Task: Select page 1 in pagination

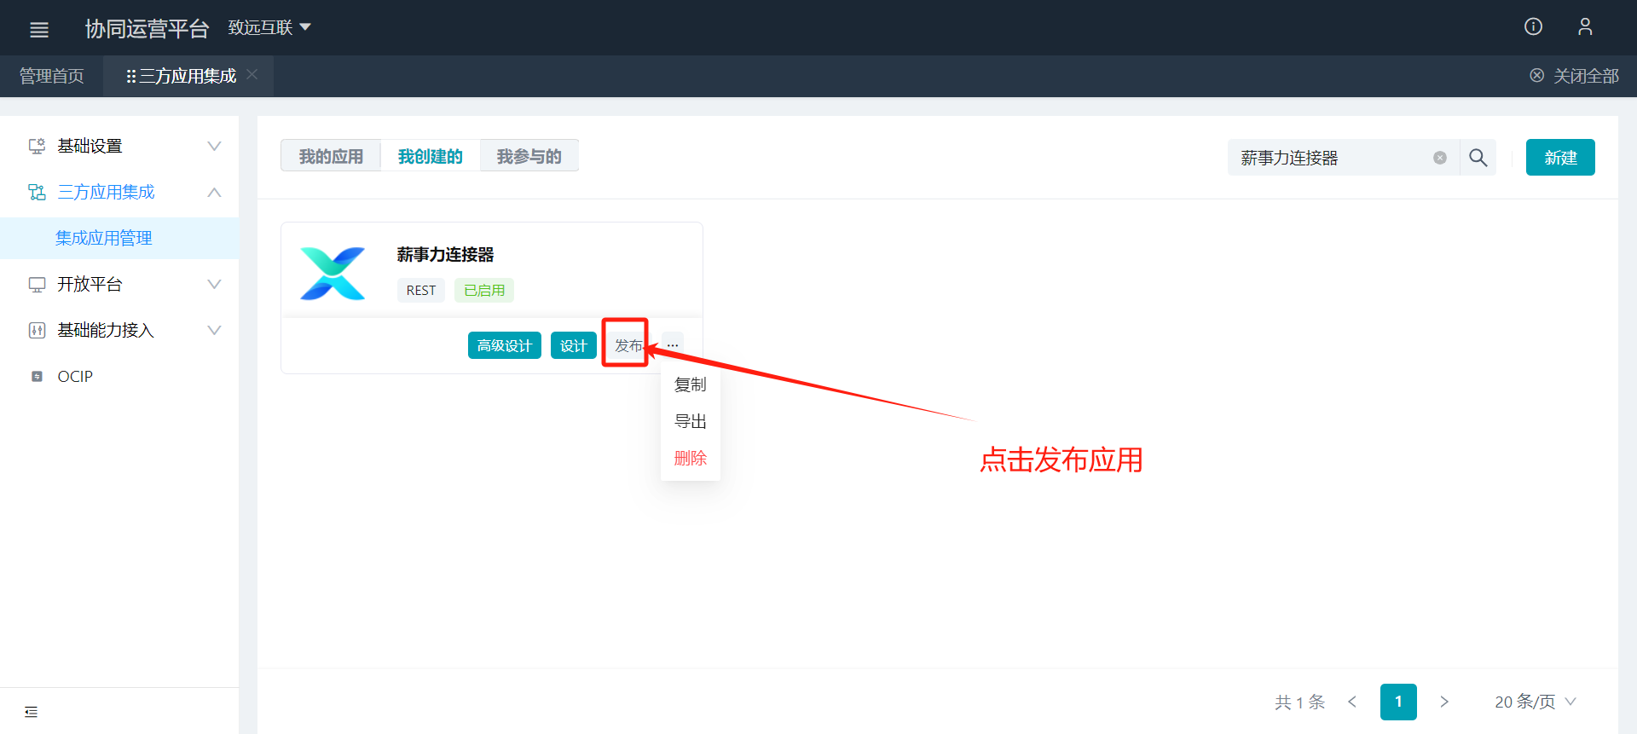Action: click(x=1398, y=702)
